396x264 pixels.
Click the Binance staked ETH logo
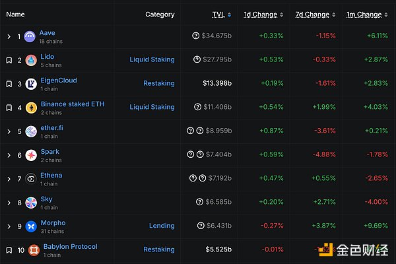click(x=30, y=108)
